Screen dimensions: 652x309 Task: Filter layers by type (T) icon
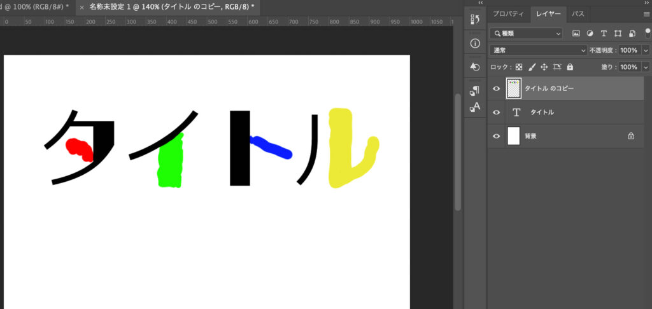(x=604, y=33)
